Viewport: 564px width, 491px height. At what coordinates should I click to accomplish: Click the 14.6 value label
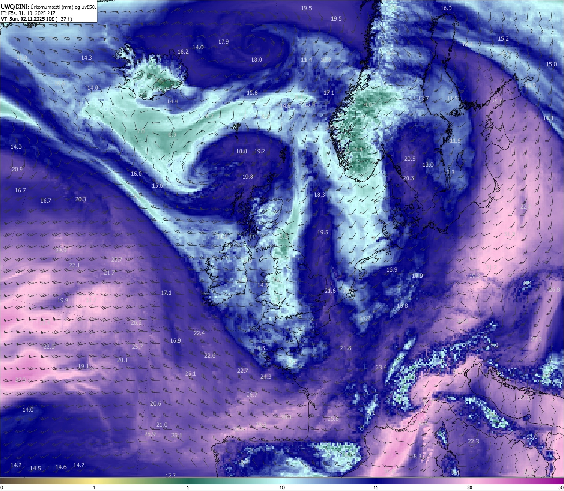pyautogui.click(x=61, y=467)
